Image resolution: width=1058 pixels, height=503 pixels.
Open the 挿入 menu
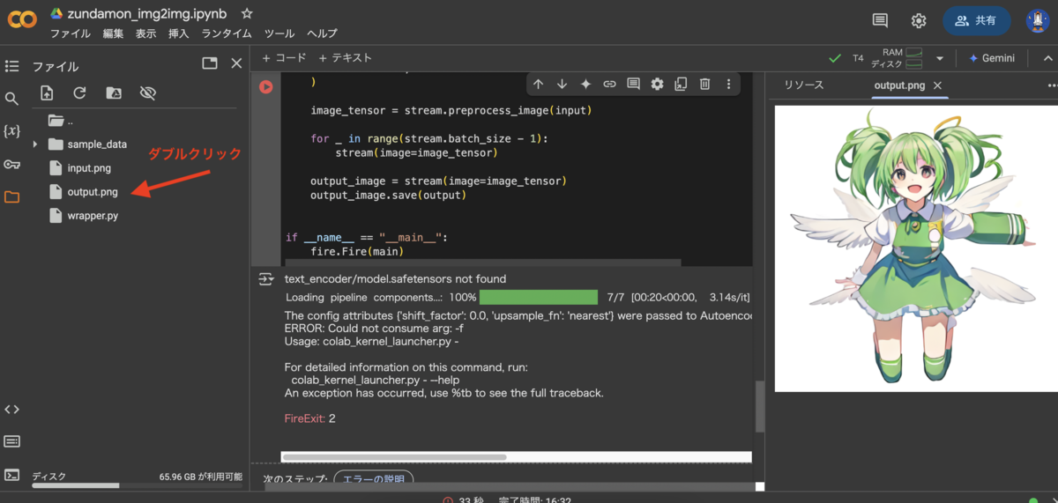point(178,33)
